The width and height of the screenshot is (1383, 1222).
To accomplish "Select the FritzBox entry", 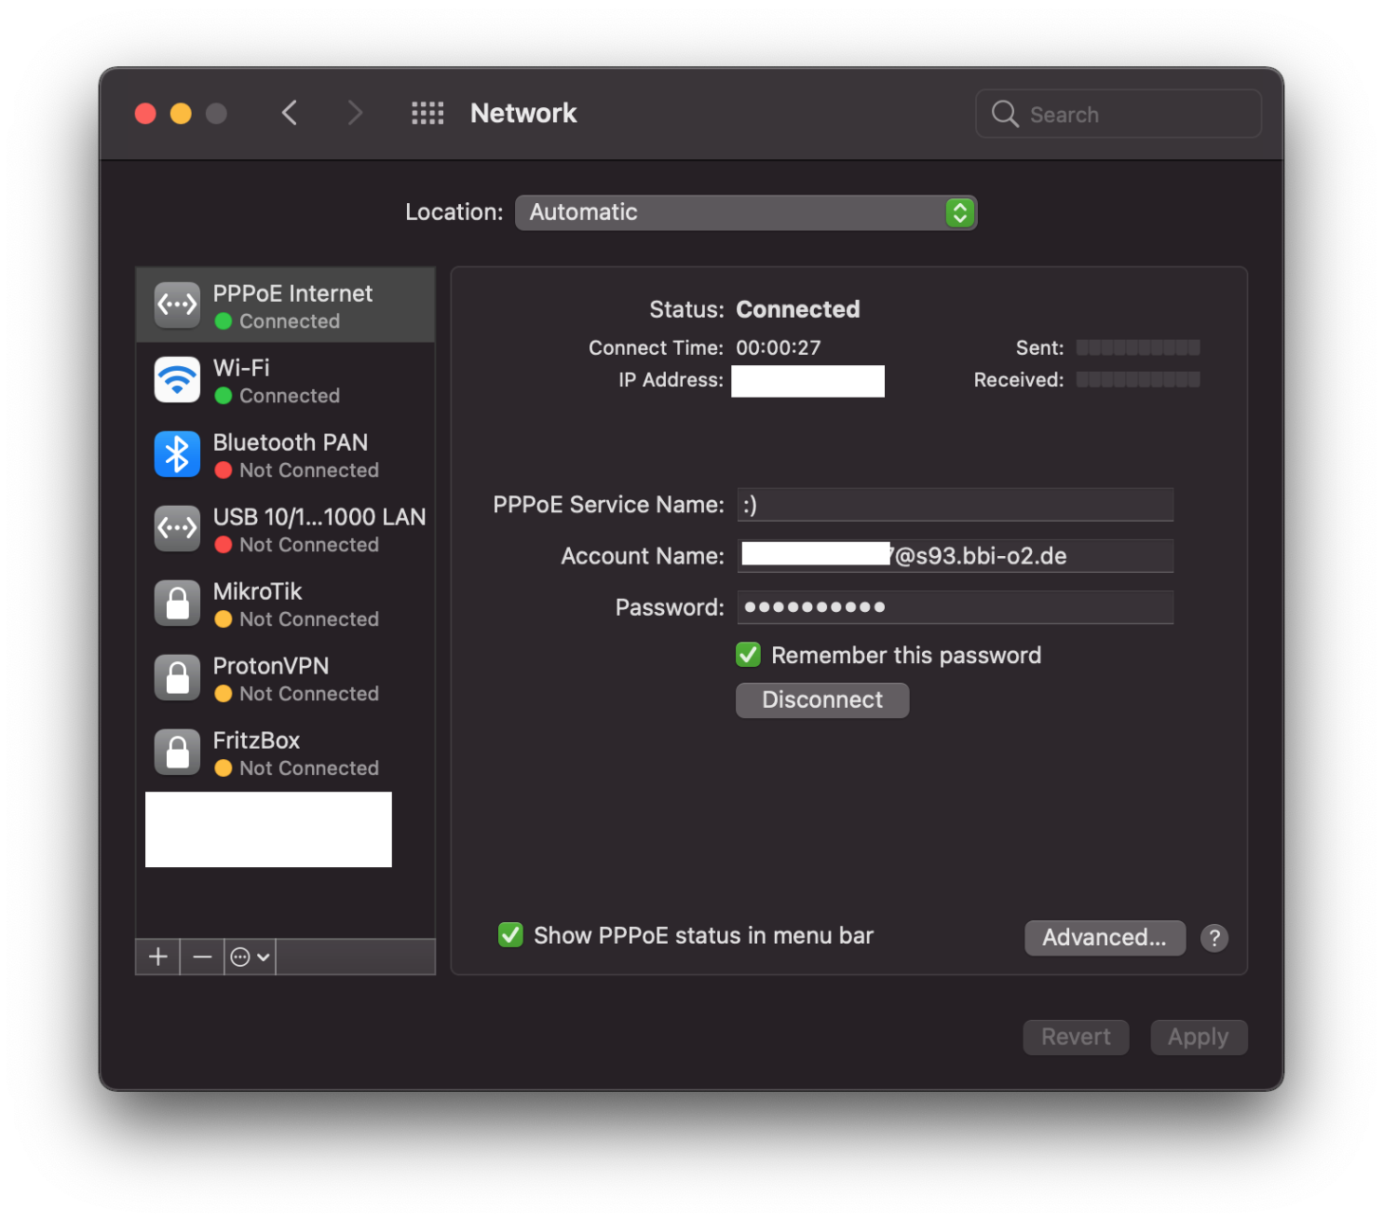I will coord(286,752).
